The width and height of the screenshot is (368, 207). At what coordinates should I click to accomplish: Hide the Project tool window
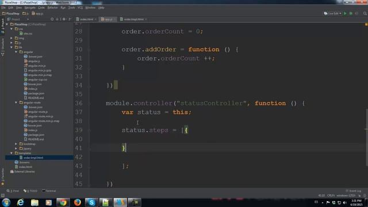[70, 19]
